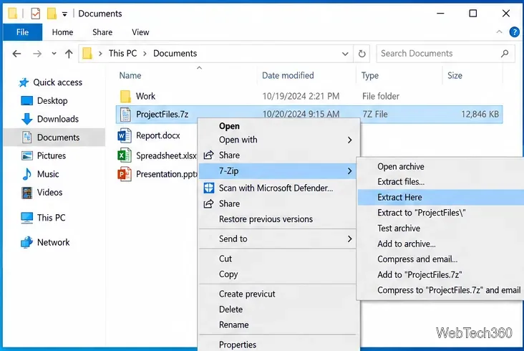
Task: Select Copy from the context menu
Action: pos(228,274)
